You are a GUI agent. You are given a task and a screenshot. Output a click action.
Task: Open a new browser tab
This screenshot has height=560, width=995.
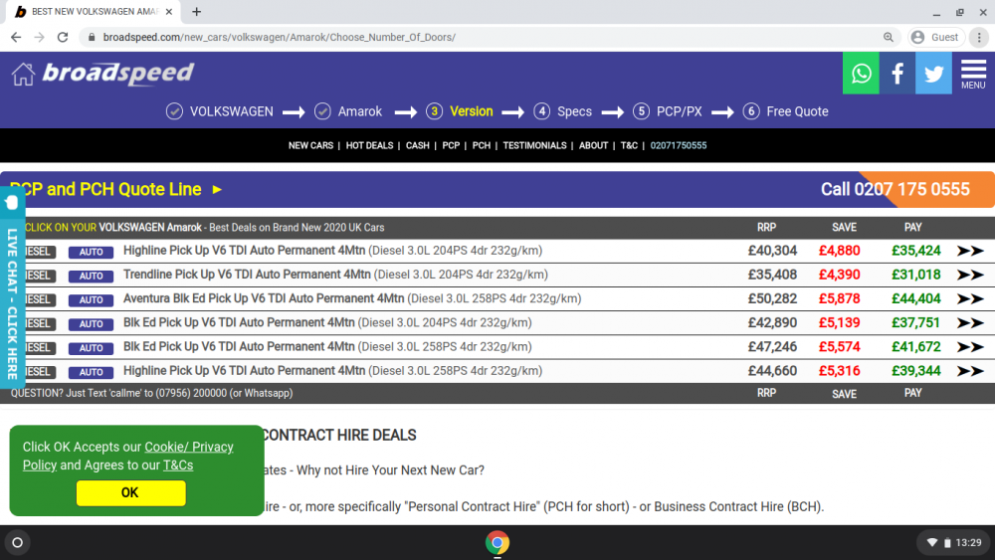197,11
